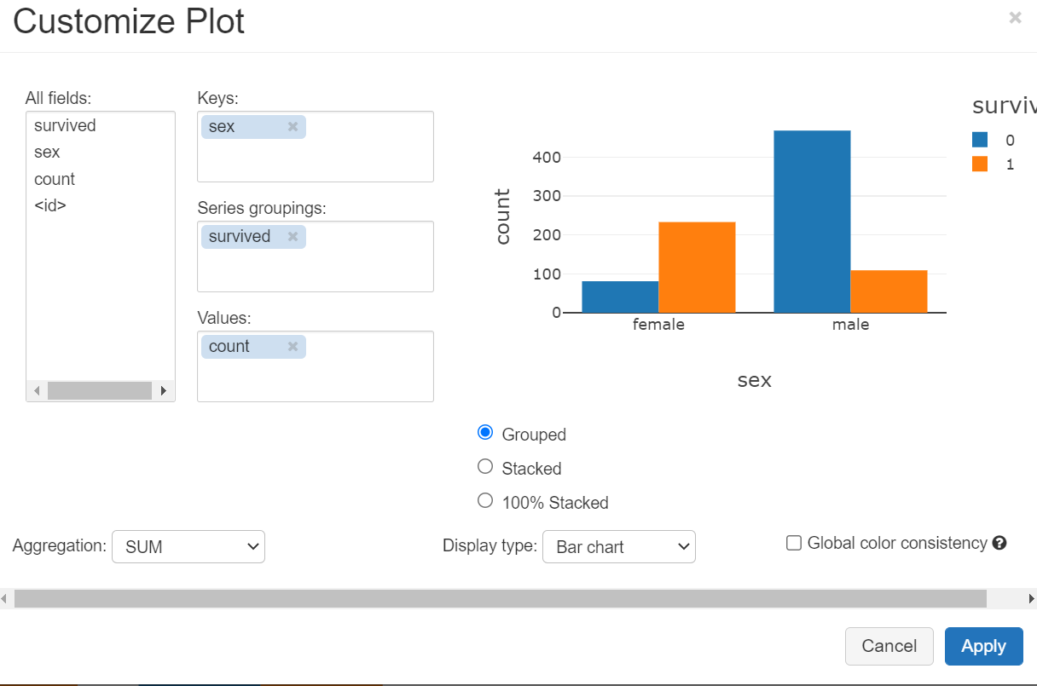Click the Apply button

pyautogui.click(x=983, y=646)
